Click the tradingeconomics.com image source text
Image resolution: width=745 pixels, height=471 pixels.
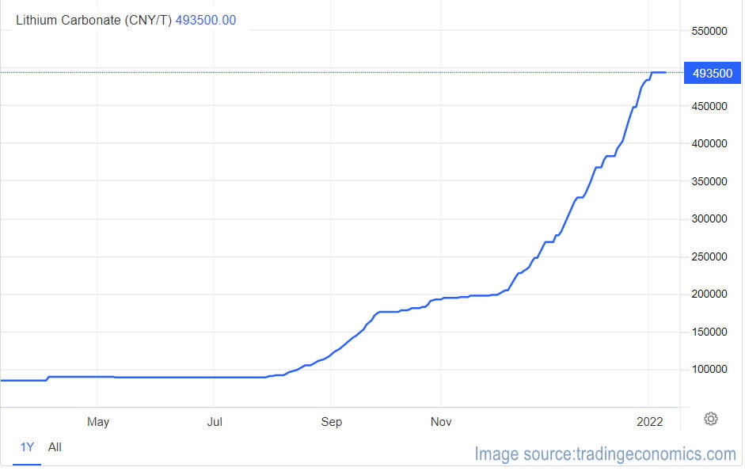tap(605, 454)
